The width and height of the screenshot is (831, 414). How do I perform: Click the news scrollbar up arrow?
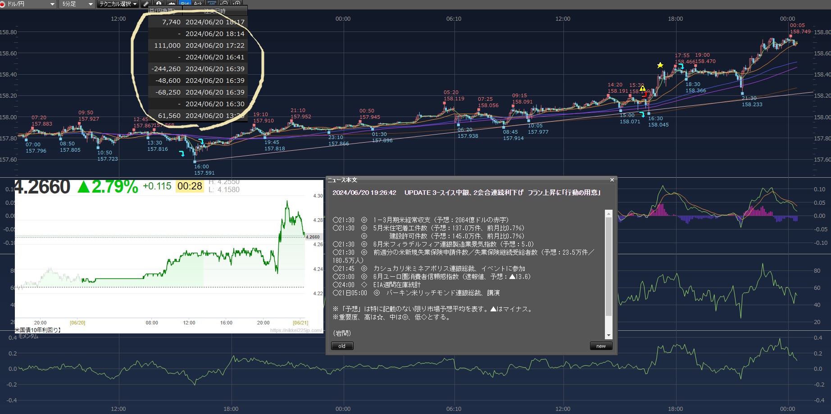[x=608, y=213]
